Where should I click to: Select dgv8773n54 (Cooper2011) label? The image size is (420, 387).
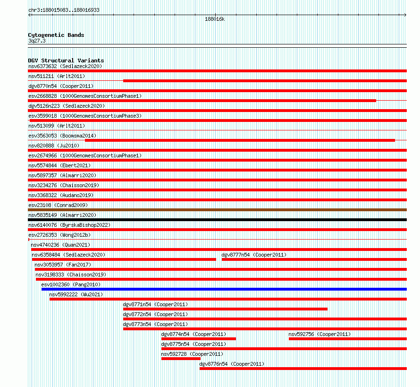pyautogui.click(x=155, y=324)
